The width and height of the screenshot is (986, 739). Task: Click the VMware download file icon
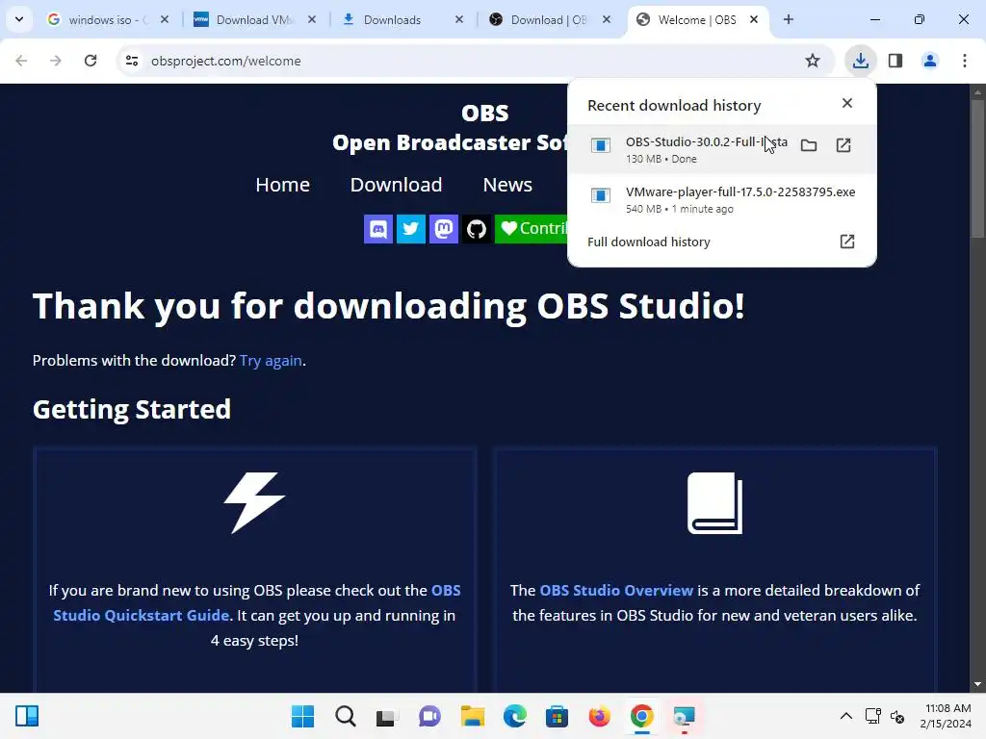pyautogui.click(x=601, y=195)
